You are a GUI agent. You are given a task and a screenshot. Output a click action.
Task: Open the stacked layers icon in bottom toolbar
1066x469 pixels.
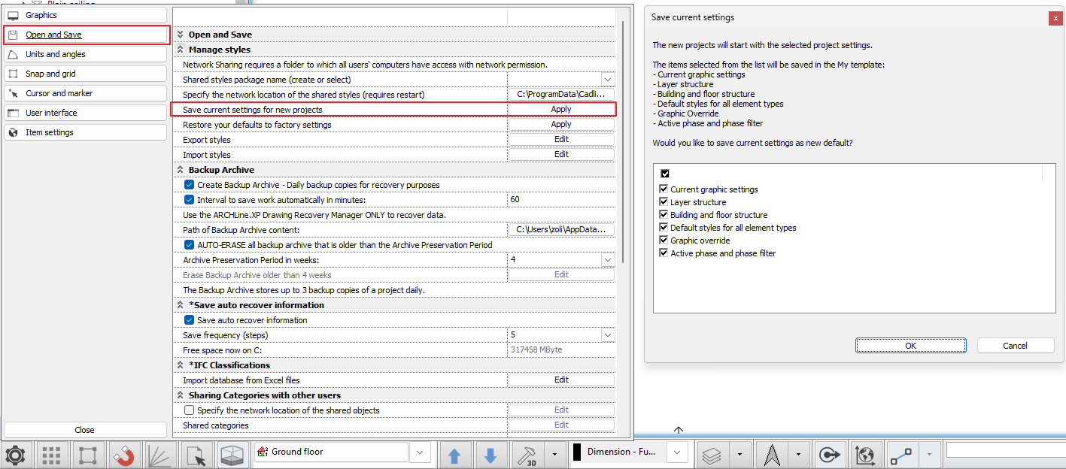[712, 455]
